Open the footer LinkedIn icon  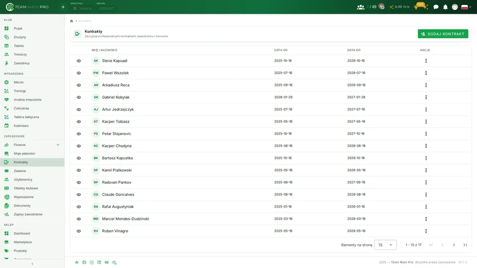tap(99, 262)
